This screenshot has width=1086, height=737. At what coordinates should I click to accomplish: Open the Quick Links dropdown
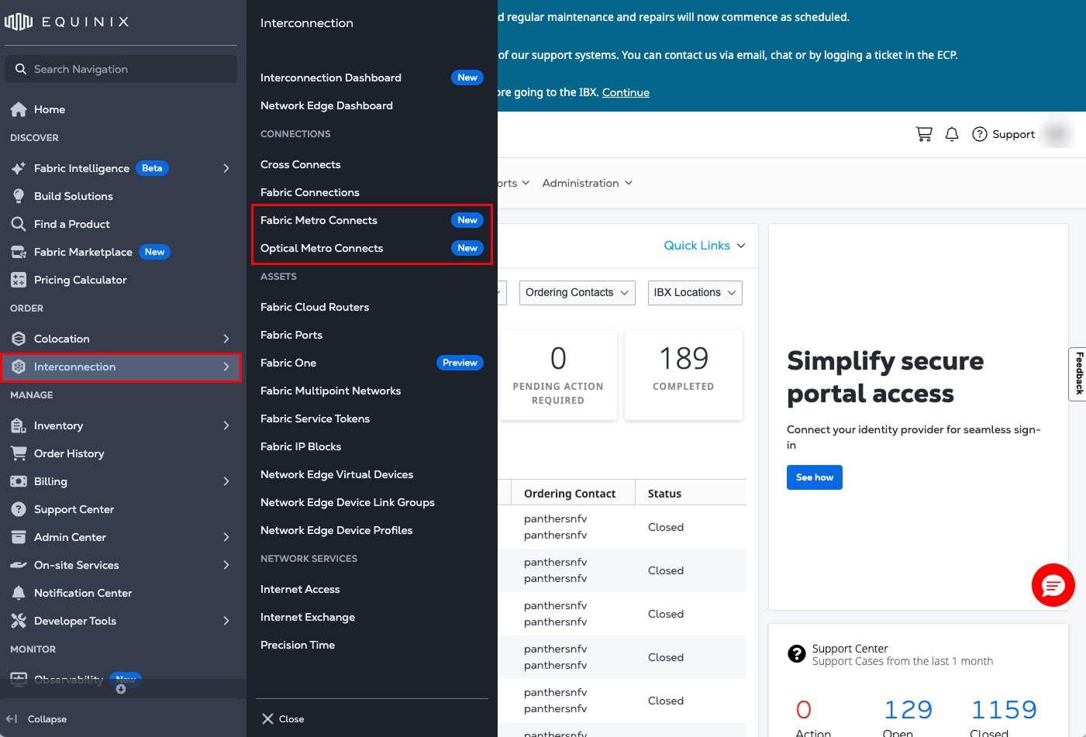705,245
